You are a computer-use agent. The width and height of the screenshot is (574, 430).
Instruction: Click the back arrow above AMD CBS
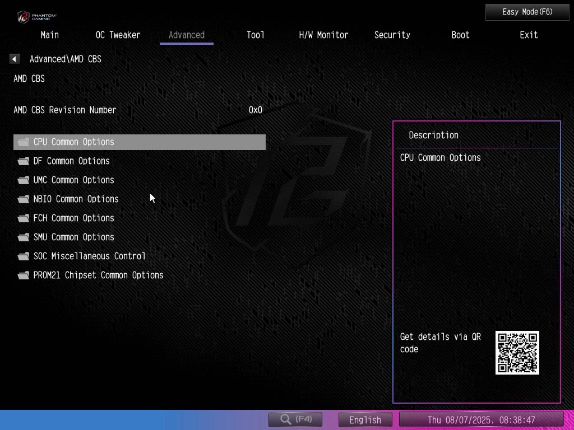14,58
